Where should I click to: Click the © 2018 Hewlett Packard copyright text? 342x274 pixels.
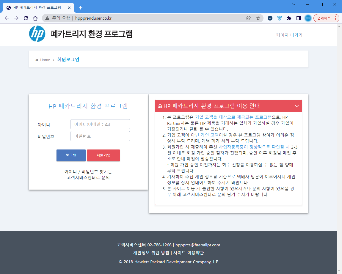pos(169,262)
